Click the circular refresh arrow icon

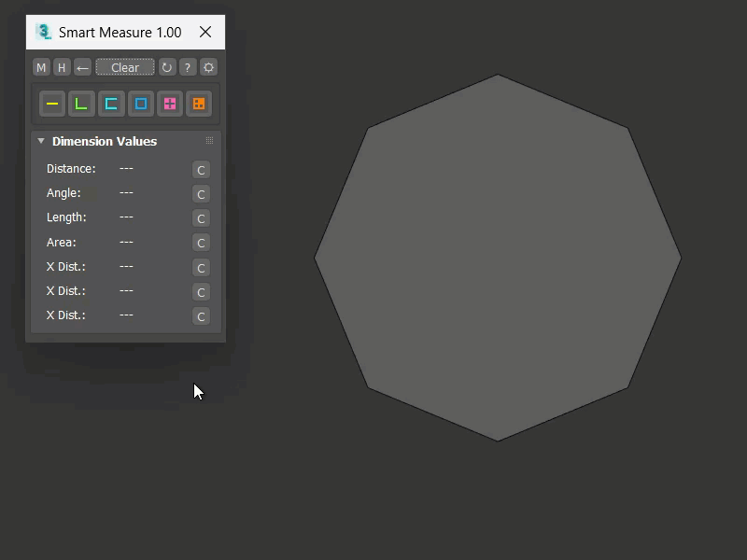pyautogui.click(x=167, y=67)
